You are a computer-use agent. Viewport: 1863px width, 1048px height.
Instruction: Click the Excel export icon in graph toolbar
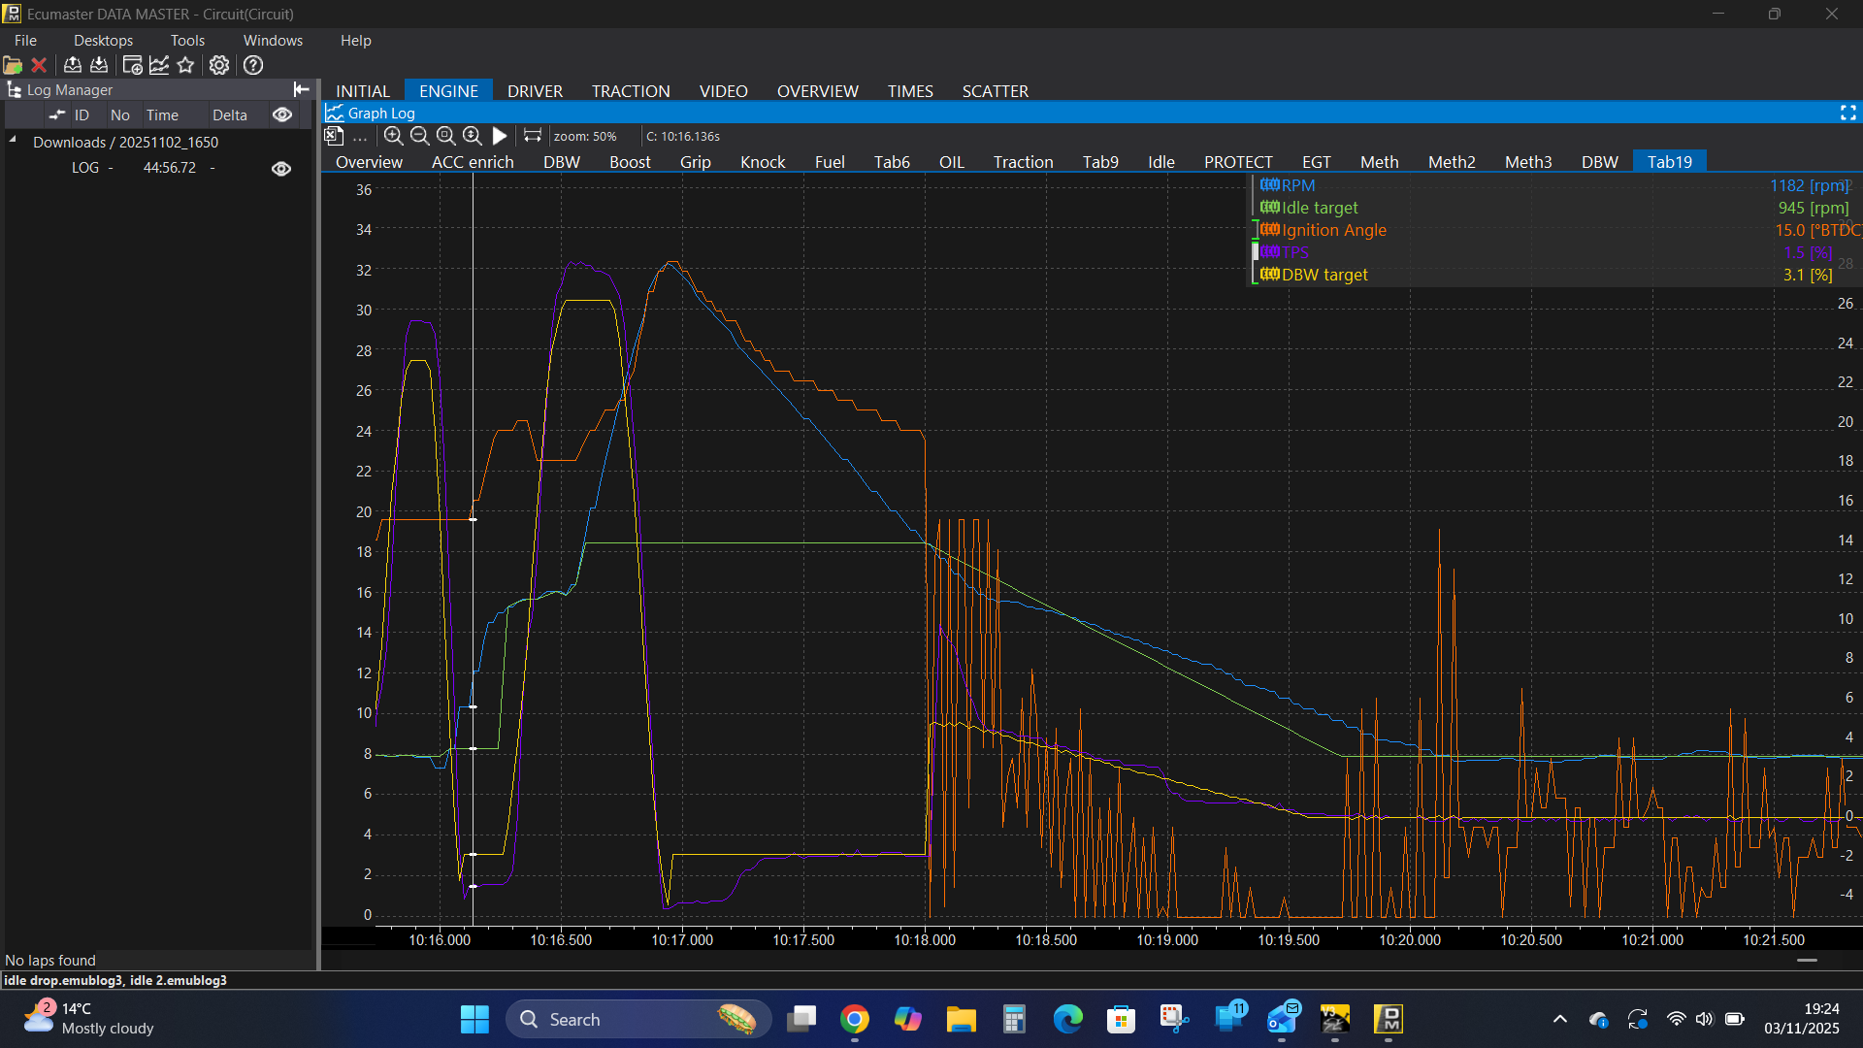(x=334, y=136)
